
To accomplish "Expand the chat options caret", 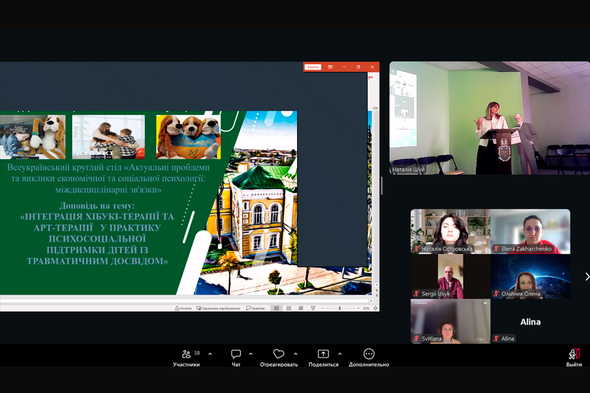I will pos(250,354).
